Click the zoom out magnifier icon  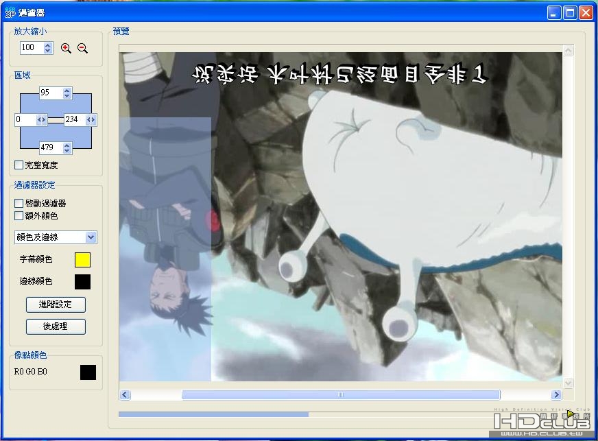point(82,48)
